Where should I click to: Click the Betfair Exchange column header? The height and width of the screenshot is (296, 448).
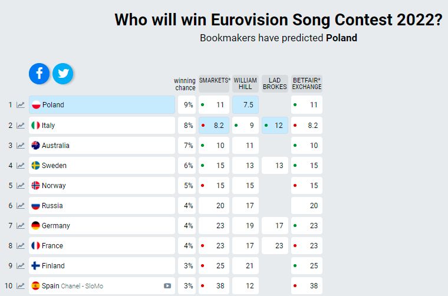click(x=307, y=83)
